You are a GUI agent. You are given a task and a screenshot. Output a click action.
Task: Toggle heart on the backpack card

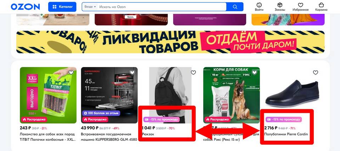pos(193,73)
